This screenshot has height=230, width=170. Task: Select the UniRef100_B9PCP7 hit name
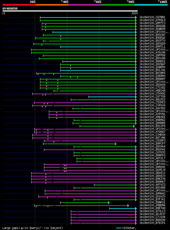click(152, 144)
